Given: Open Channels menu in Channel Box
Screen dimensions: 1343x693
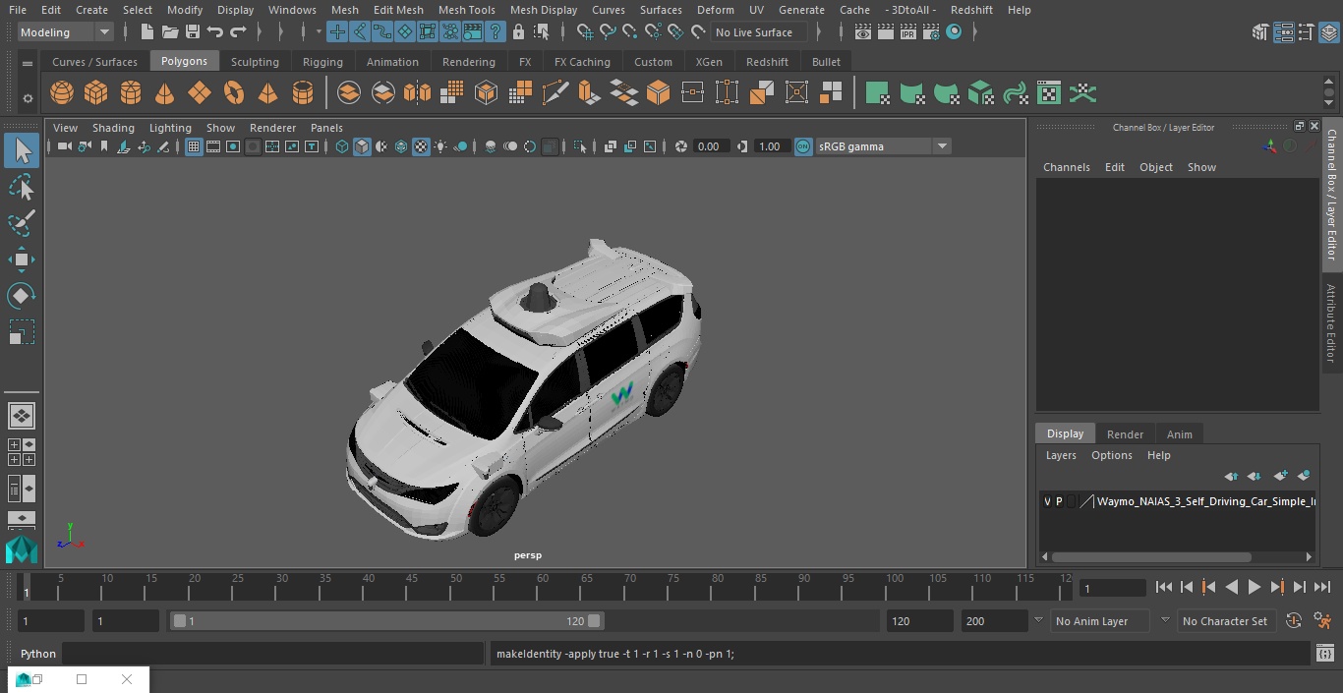Looking at the screenshot, I should click(x=1066, y=167).
